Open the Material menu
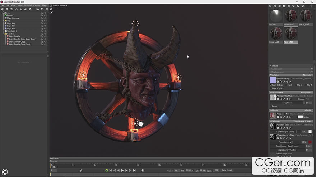 click(28, 5)
